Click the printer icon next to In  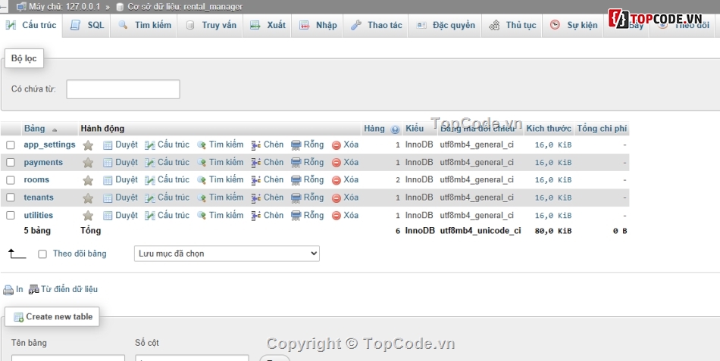click(x=8, y=290)
